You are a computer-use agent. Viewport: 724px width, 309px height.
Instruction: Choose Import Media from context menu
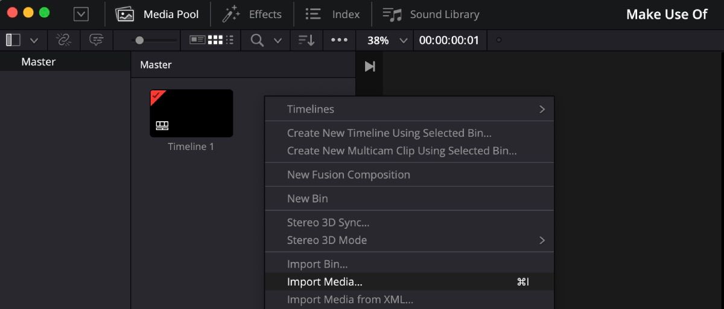(x=325, y=282)
